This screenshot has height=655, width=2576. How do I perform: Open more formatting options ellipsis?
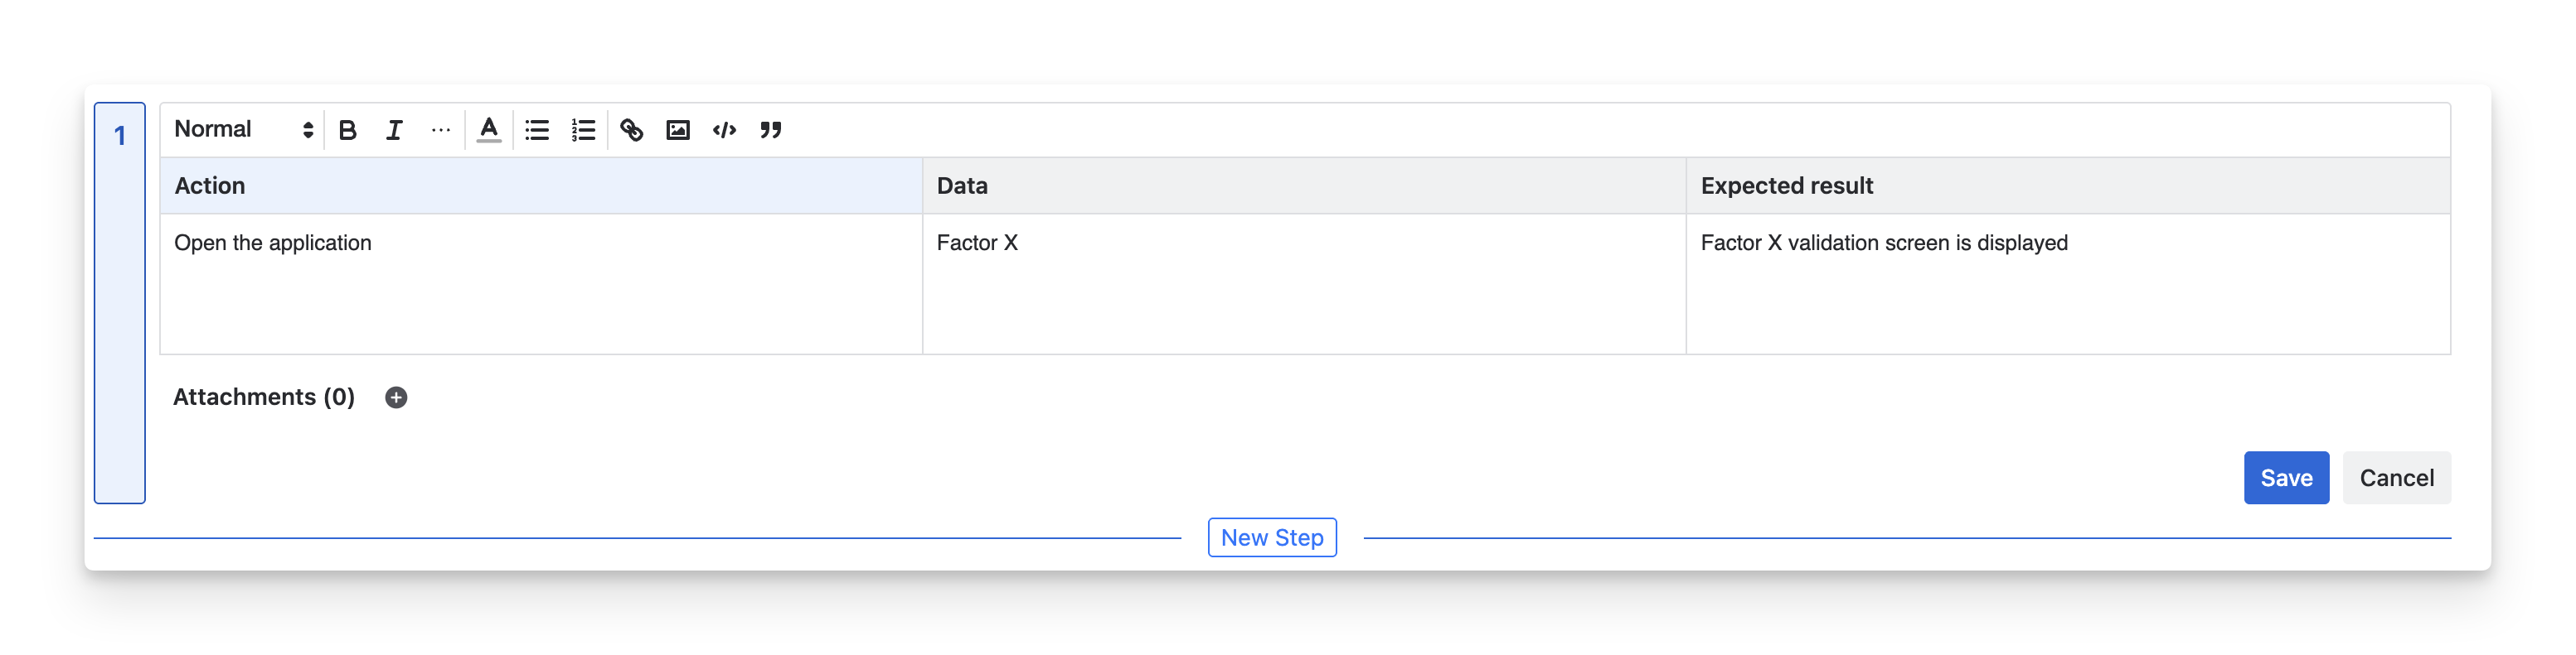[x=440, y=130]
